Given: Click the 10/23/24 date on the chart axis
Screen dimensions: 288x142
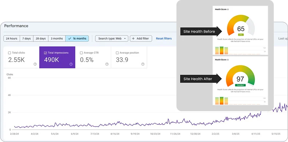Looking at the screenshot, I should pos(155,134).
